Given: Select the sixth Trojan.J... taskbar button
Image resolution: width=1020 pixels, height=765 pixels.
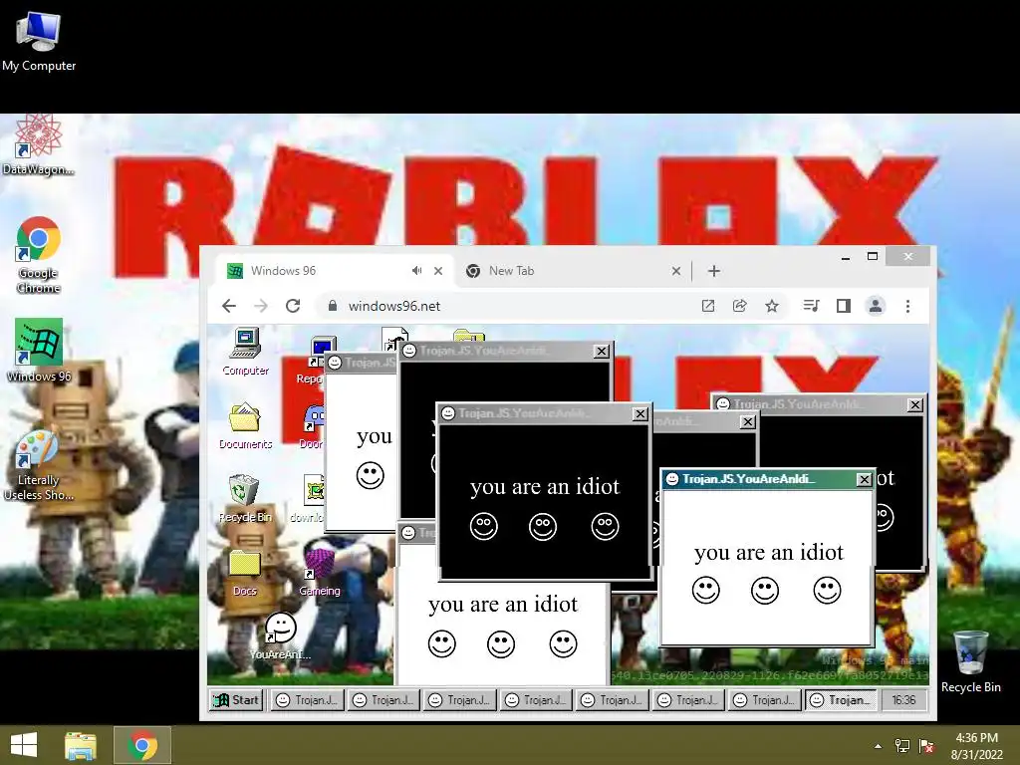Looking at the screenshot, I should coord(687,700).
